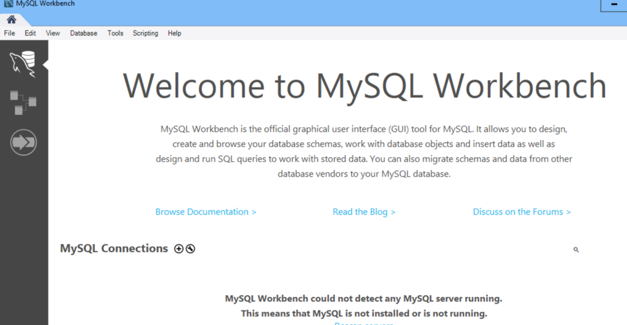Select the dolphin MySQL Connections sidebar icon
The height and width of the screenshot is (325, 627).
pyautogui.click(x=23, y=64)
